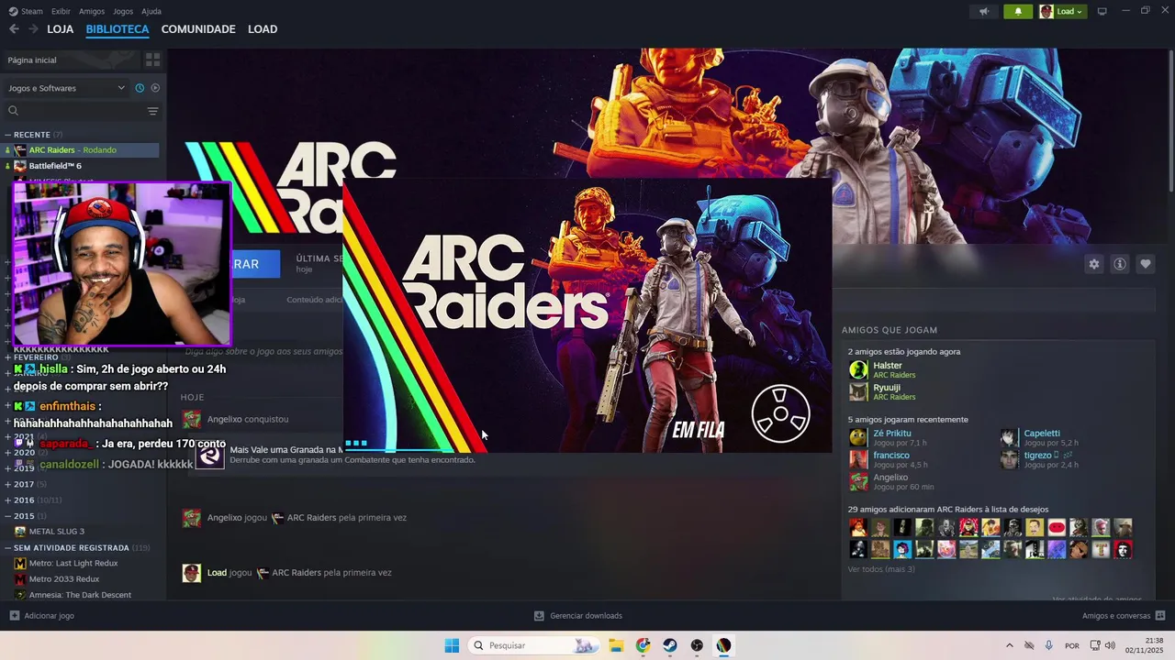Open the LOAD profile tab
Screen dimensions: 1175x660
click(263, 29)
